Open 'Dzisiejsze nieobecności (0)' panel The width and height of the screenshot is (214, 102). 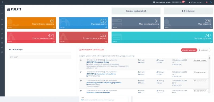(136, 11)
